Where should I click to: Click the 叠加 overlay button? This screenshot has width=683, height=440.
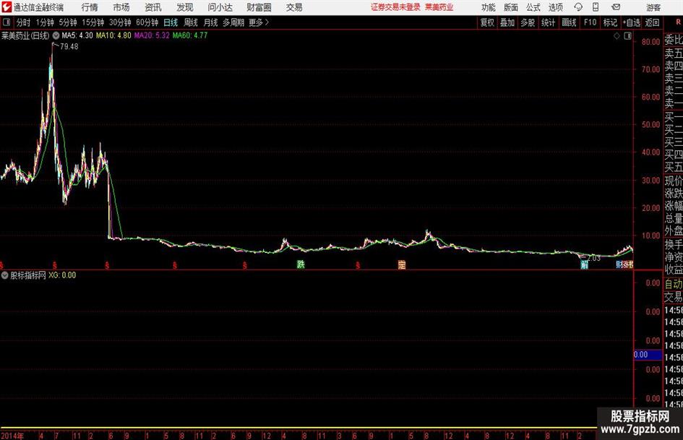point(507,22)
